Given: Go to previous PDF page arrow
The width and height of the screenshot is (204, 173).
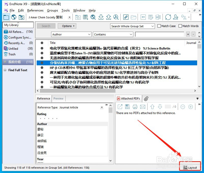Looking at the screenshot, I should point(152,107).
